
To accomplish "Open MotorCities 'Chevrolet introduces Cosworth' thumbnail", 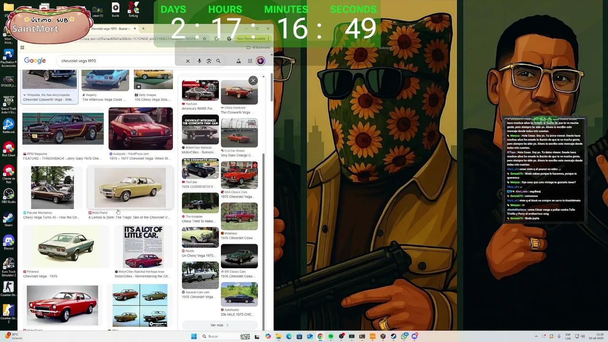I will (x=200, y=130).
